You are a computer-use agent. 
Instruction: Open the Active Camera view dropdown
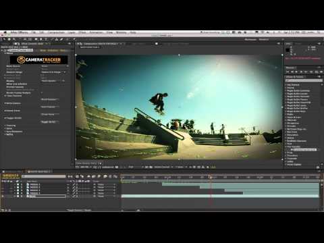coord(163,167)
